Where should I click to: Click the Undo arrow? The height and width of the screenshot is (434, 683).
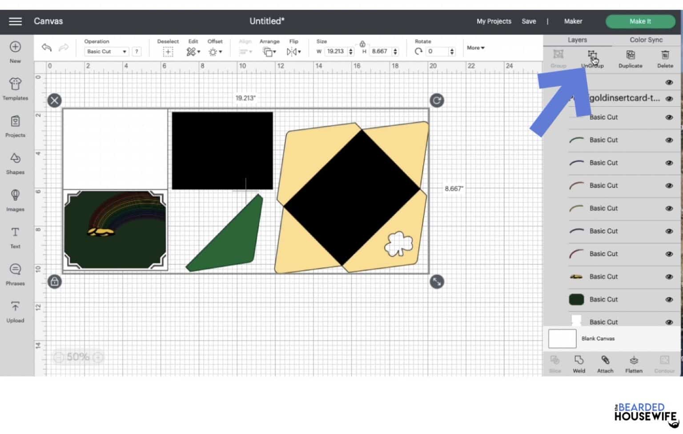pos(47,48)
